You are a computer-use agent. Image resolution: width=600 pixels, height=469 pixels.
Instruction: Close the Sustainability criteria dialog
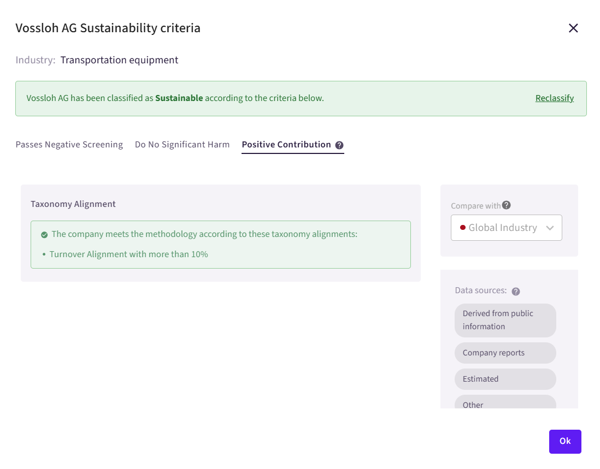[x=573, y=28]
